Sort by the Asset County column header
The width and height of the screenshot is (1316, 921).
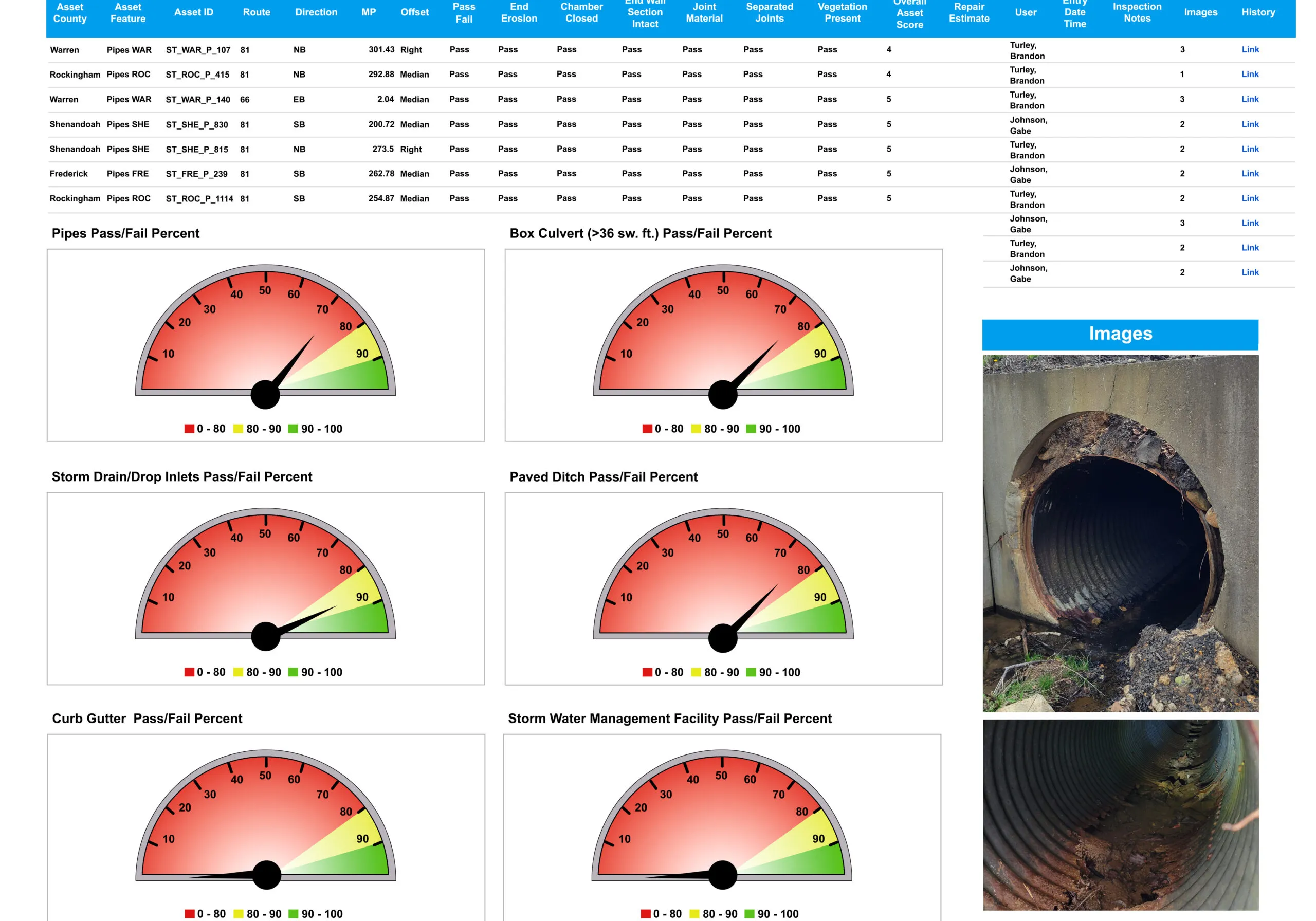click(69, 13)
